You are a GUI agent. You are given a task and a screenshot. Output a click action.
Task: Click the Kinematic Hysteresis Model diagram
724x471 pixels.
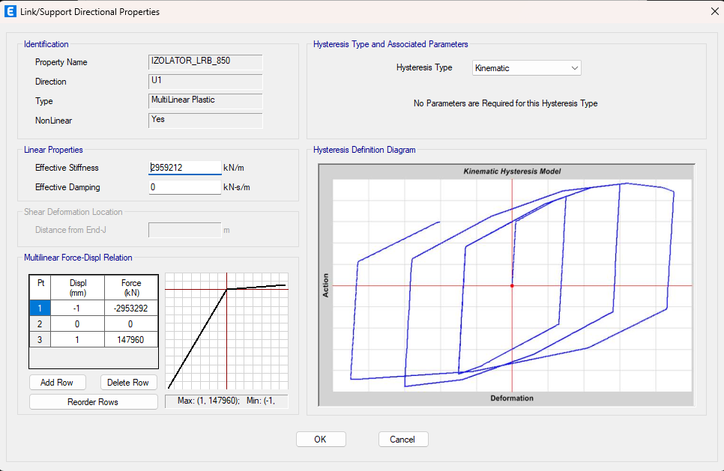(x=507, y=285)
